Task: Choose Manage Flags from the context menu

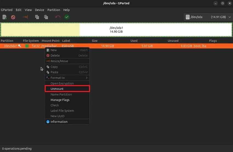Action: 67,100
